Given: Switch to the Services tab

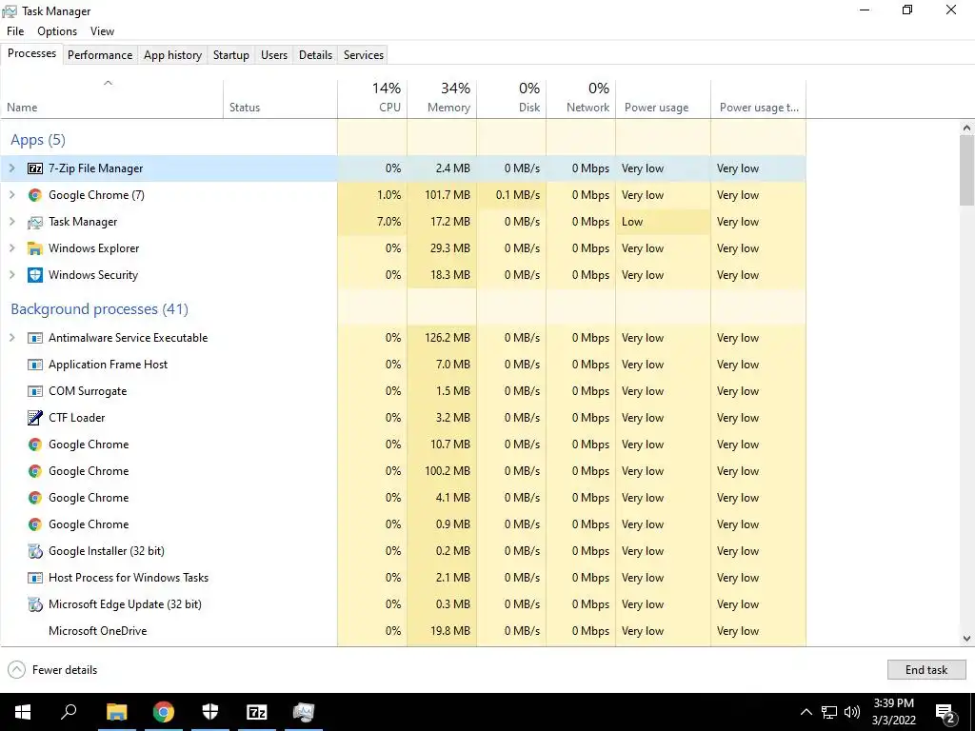Looking at the screenshot, I should tap(364, 54).
